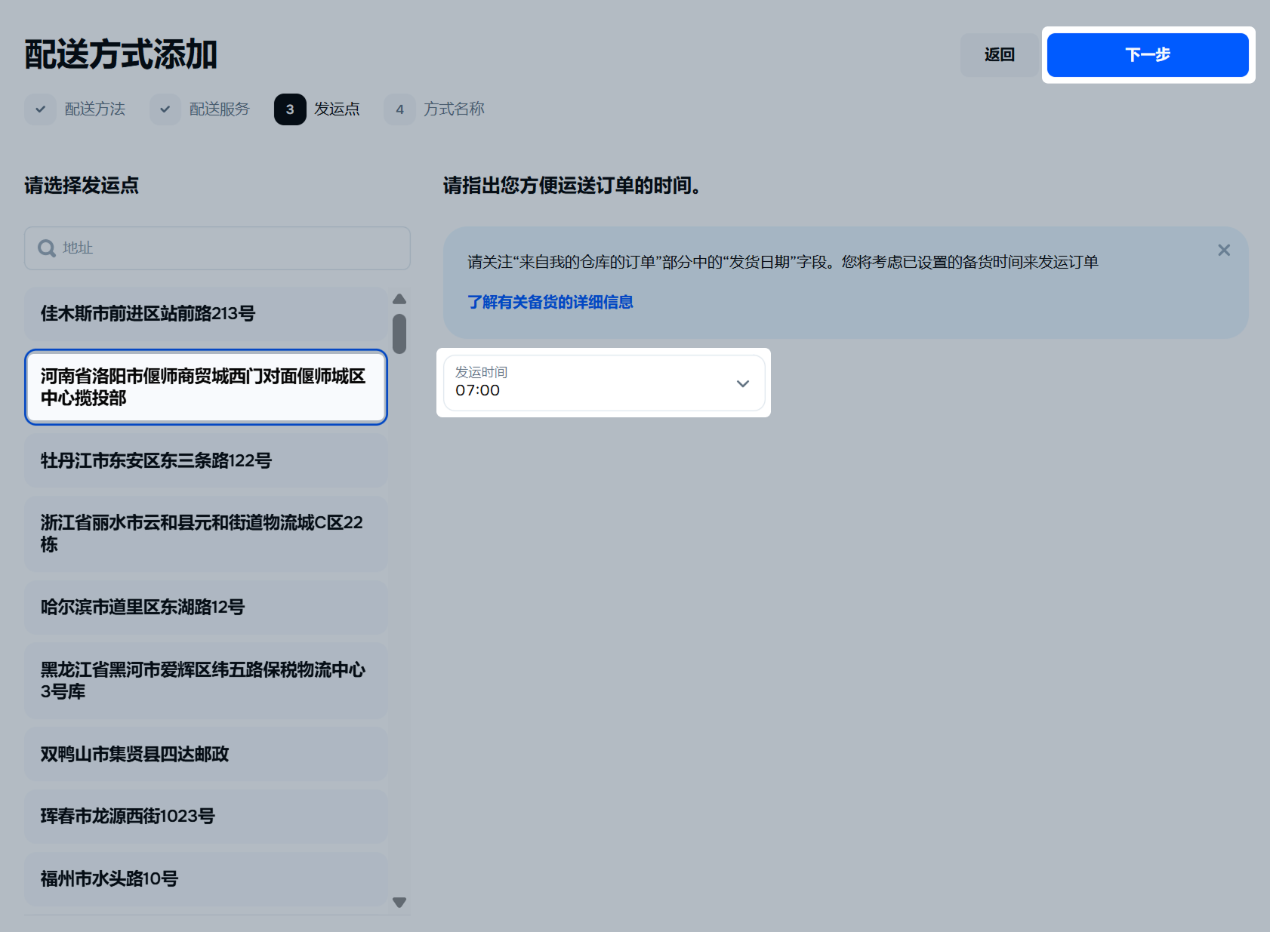Click scroll down arrow in address list

coord(399,902)
